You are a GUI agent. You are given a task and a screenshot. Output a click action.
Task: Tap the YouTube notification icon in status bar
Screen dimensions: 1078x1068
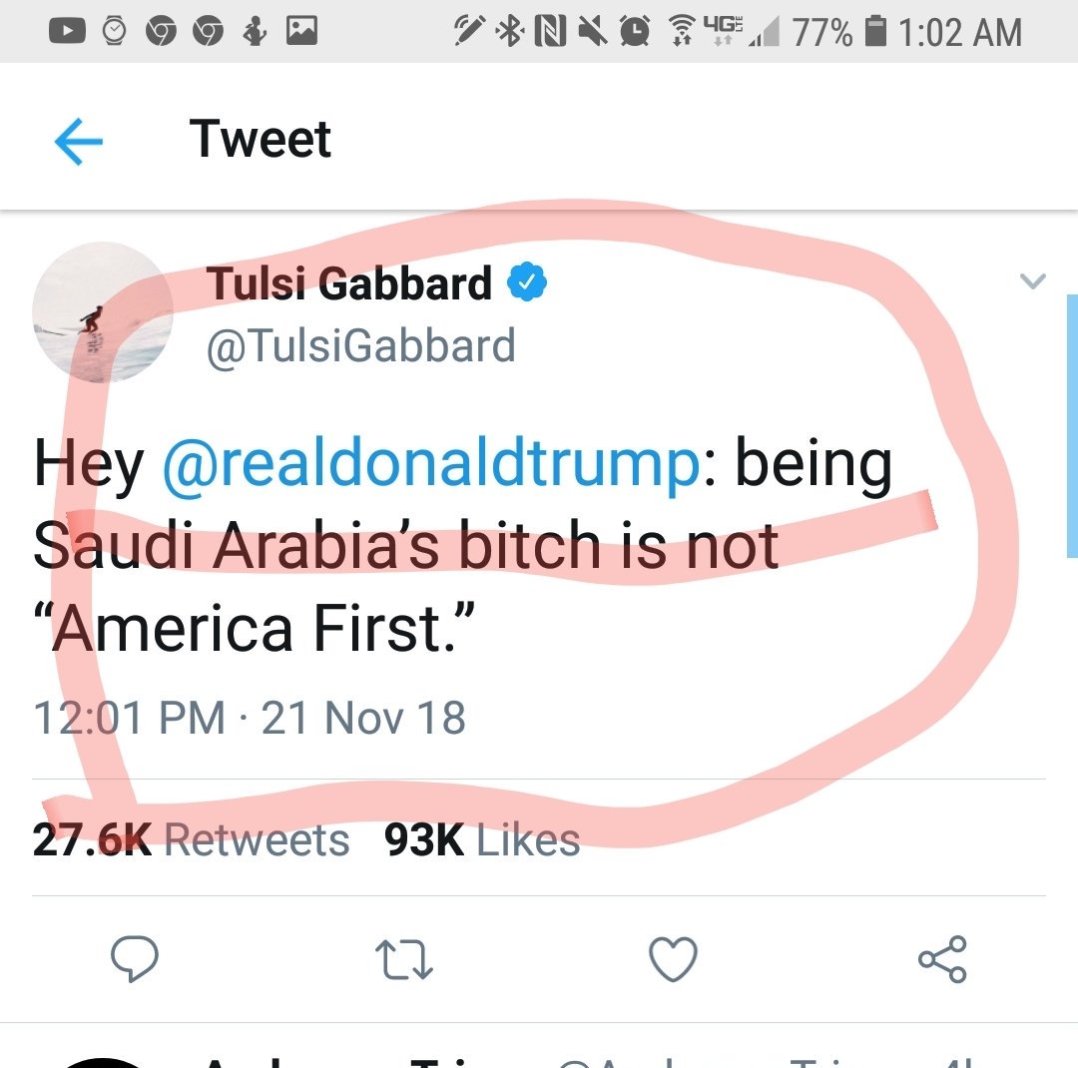pos(67,32)
